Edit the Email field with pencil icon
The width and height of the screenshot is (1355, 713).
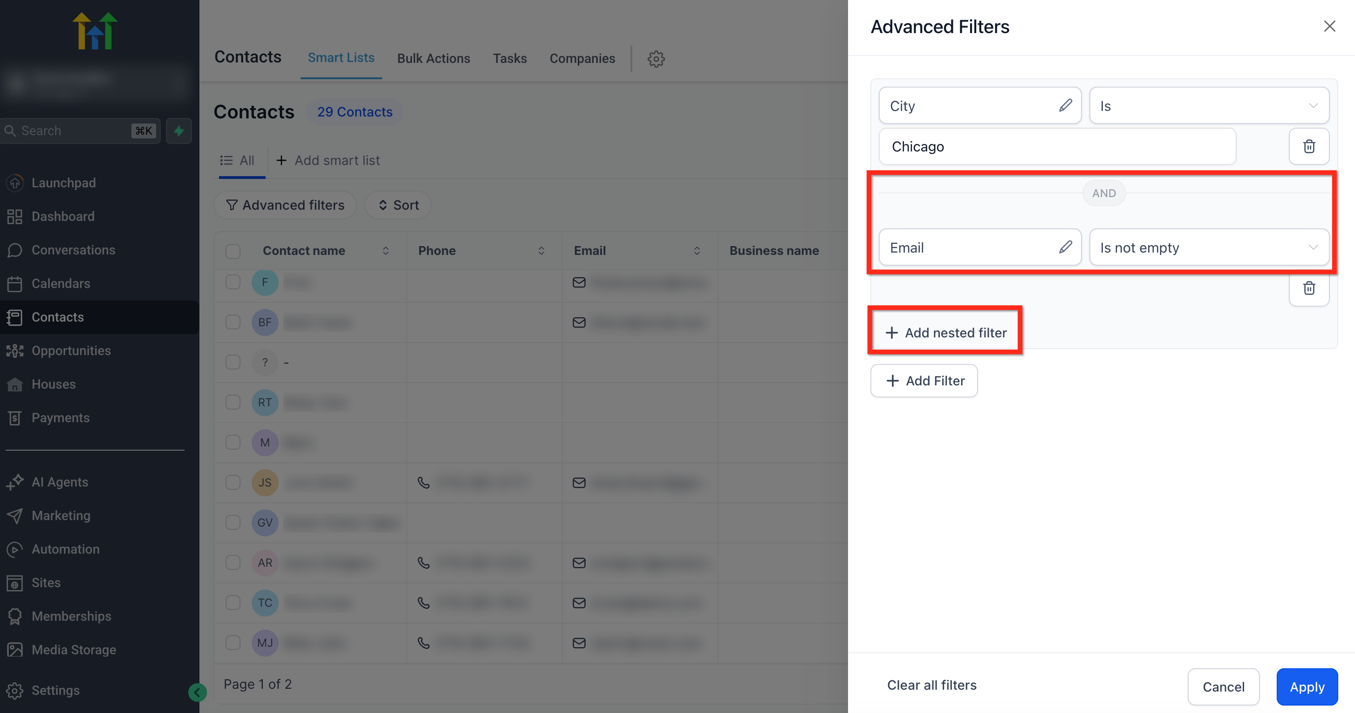click(x=1065, y=247)
